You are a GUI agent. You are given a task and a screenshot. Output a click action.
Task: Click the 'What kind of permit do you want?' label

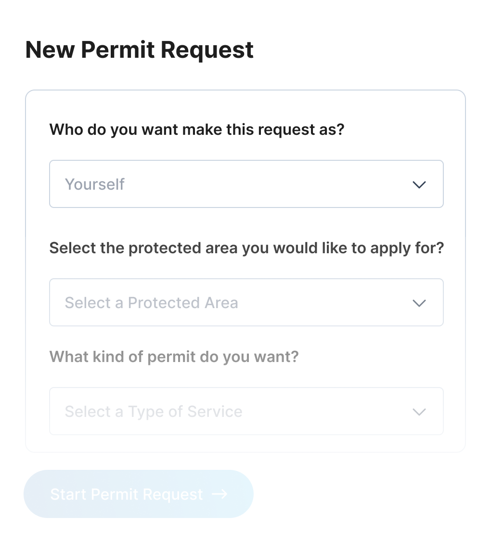pyautogui.click(x=174, y=357)
